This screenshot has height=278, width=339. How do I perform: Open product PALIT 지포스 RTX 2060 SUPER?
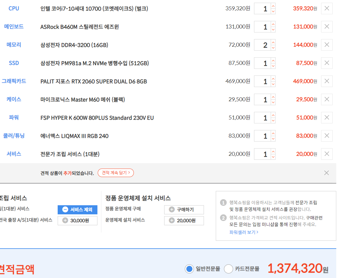93,82
